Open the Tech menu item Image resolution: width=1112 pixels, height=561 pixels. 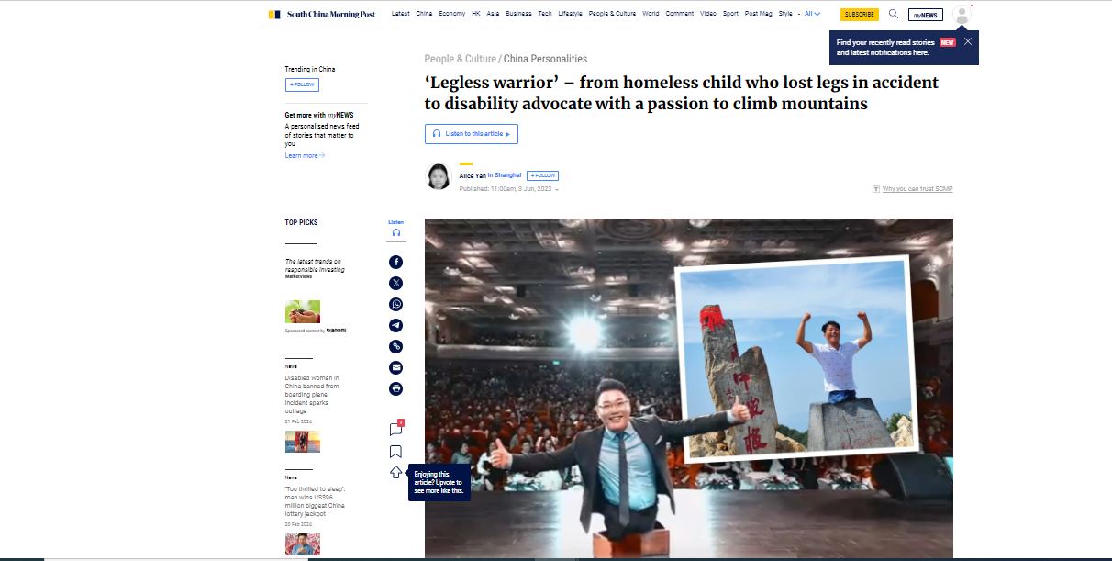[545, 14]
